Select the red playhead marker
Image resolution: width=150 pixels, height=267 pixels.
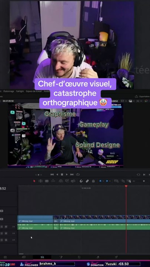126,186
